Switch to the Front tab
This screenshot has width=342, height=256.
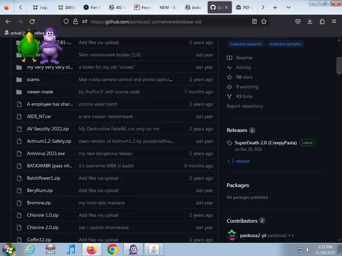coord(143,7)
